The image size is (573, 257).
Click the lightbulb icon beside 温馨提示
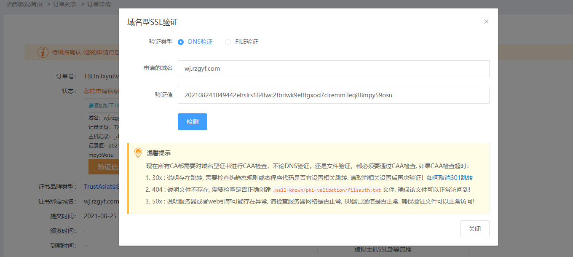click(138, 153)
